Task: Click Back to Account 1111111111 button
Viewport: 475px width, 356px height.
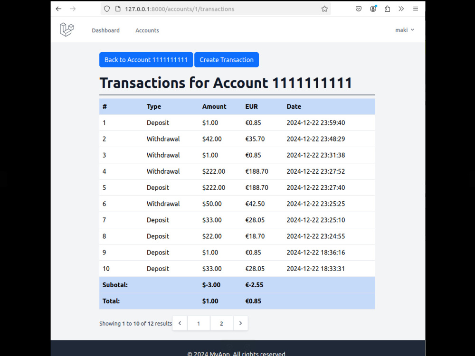Action: click(146, 60)
